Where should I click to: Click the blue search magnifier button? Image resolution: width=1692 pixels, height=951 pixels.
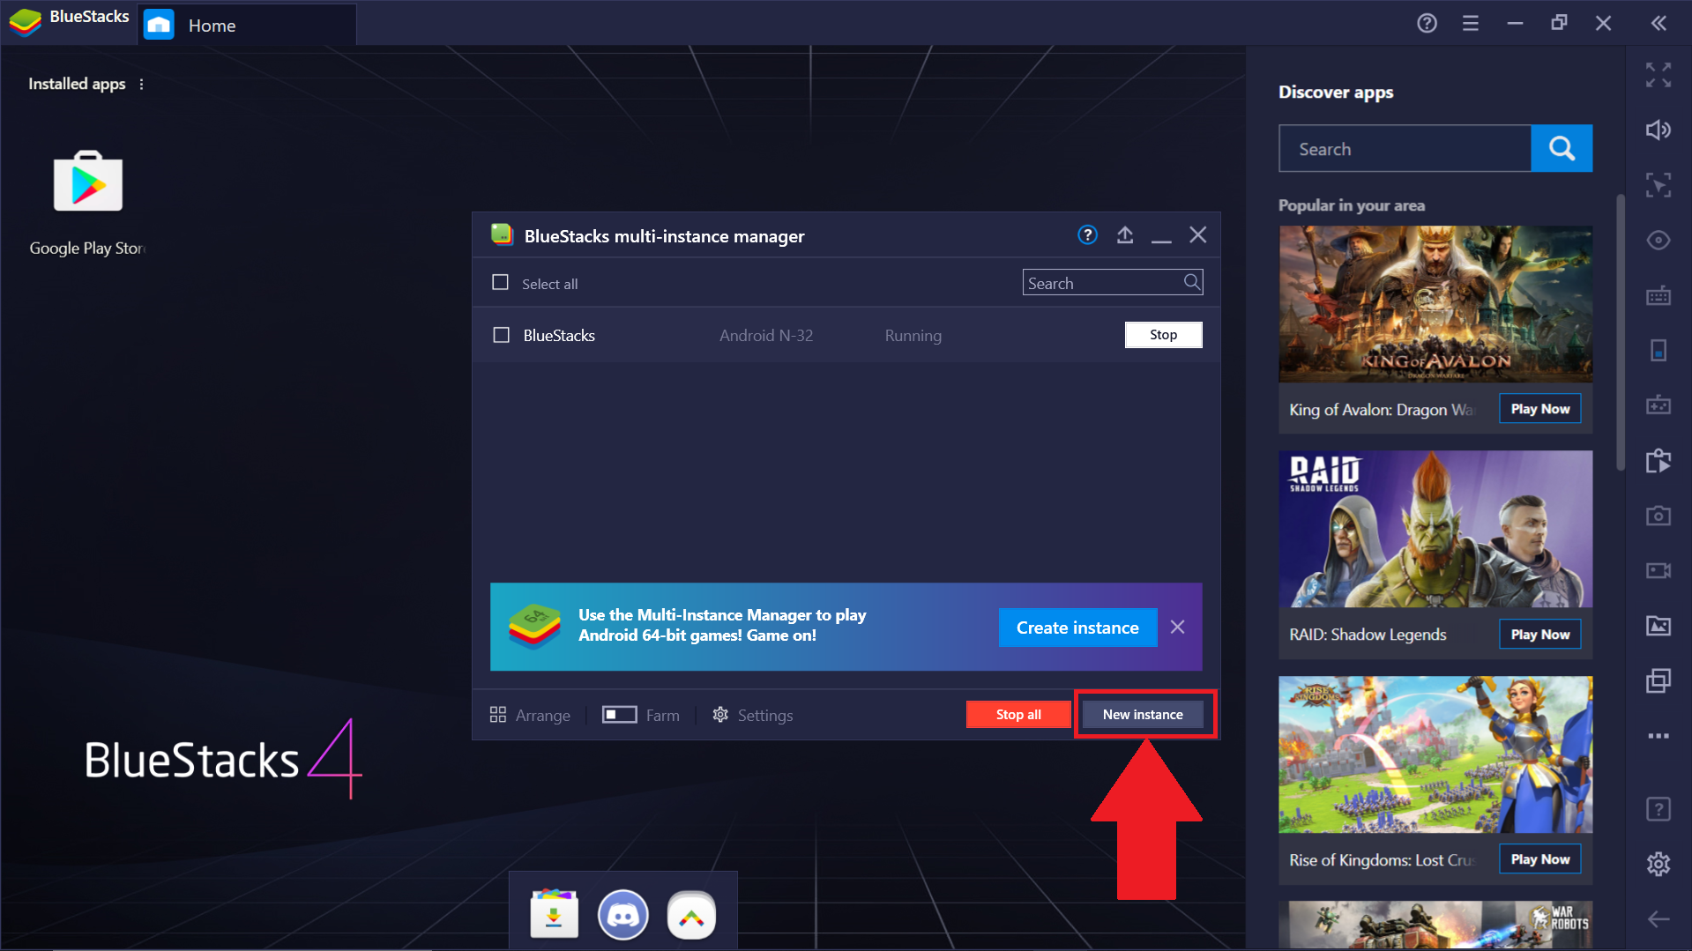tap(1562, 148)
